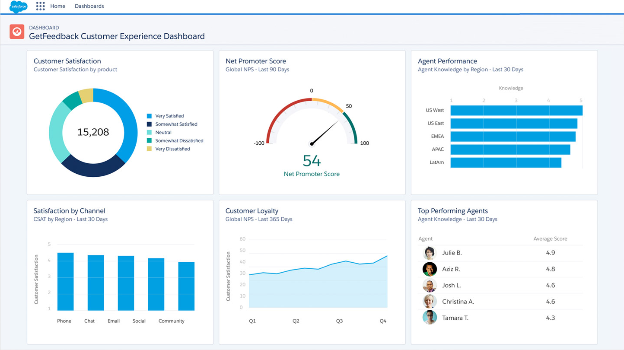Click the Very Satisfied legend swatch
The width and height of the screenshot is (624, 350).
click(149, 116)
